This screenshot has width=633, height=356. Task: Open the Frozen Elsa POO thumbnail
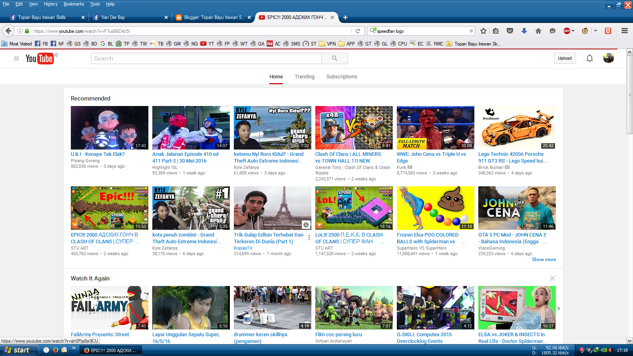click(x=436, y=208)
